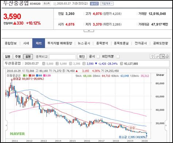Viewport: 173px width, 143px height.
Task: Switch chart to 일봉 daily candles
Action: coord(8,57)
